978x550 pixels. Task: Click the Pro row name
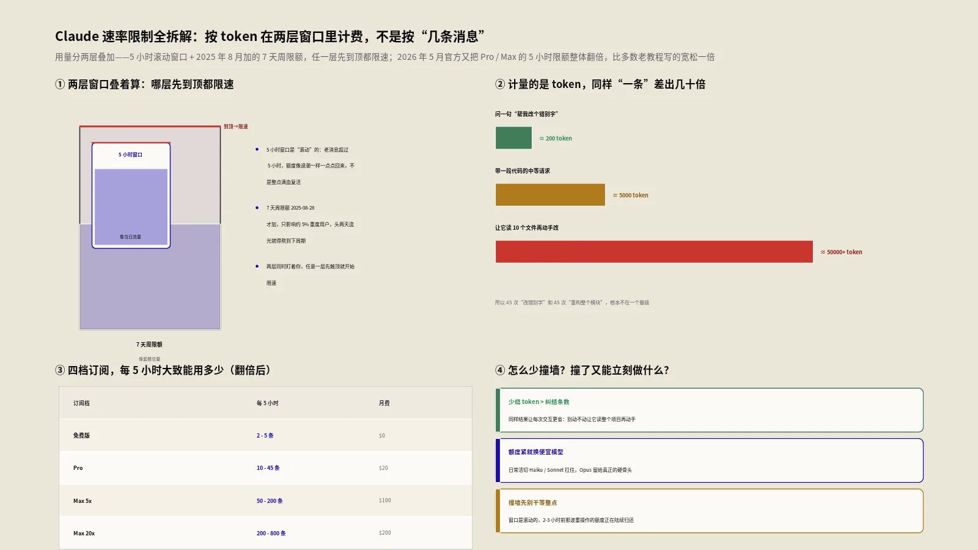78,468
